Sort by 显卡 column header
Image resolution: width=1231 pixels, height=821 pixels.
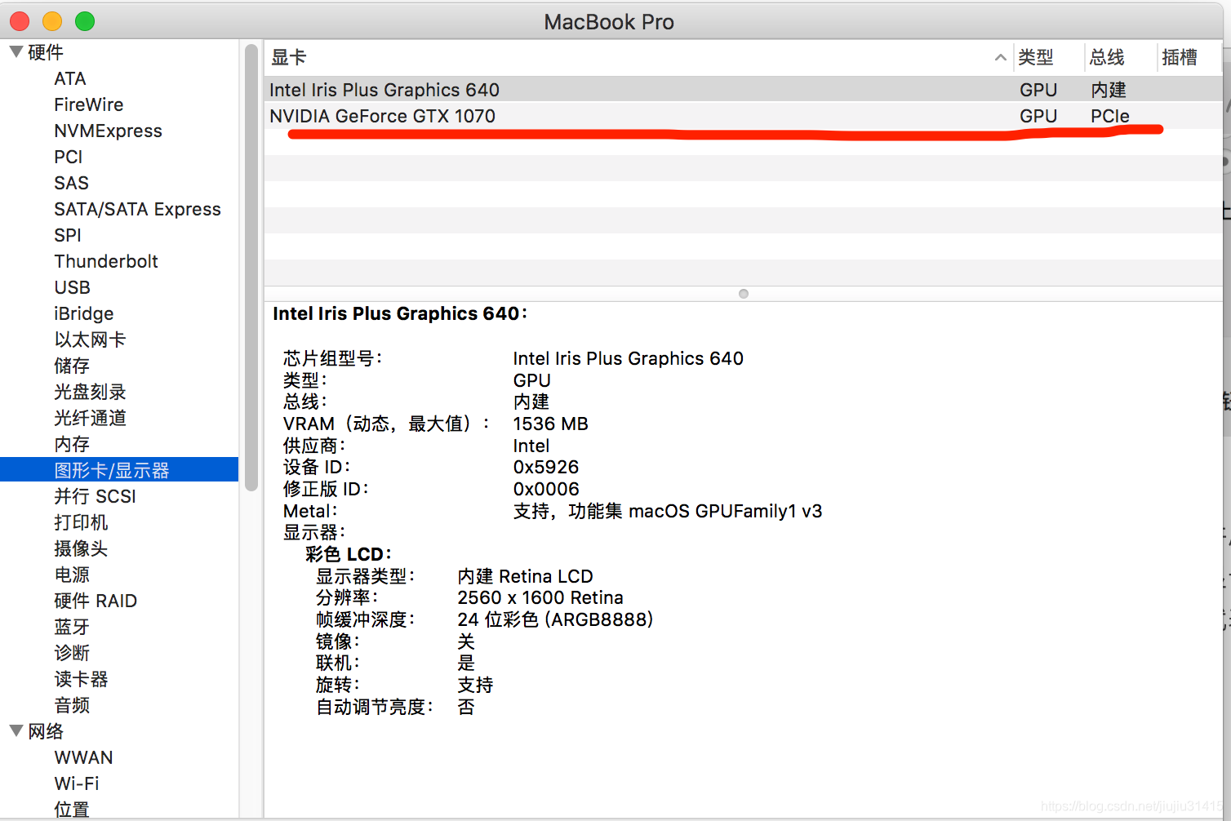point(288,57)
